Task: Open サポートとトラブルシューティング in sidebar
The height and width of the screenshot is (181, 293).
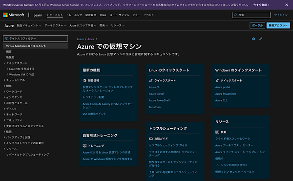Action: point(28,155)
